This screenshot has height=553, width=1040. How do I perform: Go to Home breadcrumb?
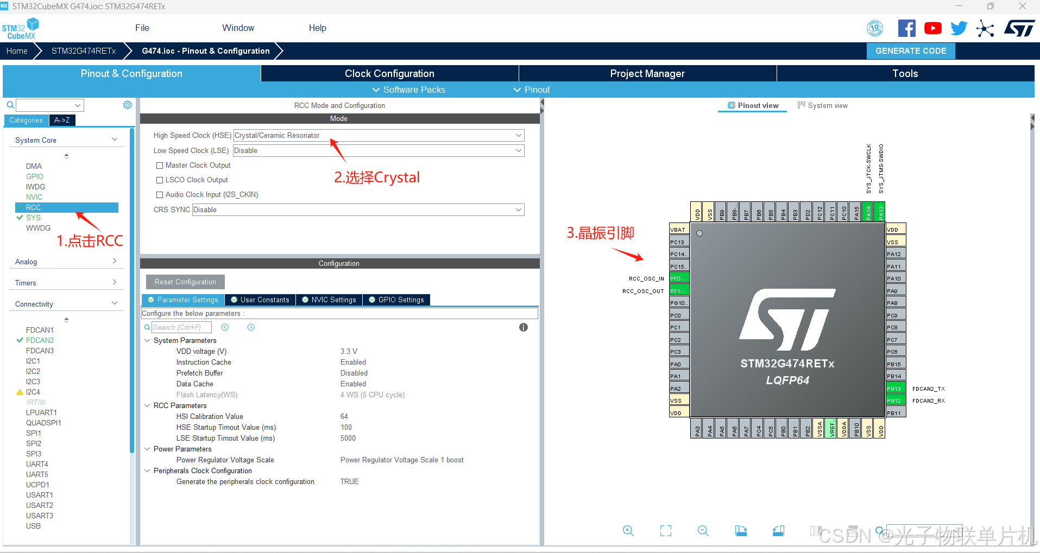(17, 50)
